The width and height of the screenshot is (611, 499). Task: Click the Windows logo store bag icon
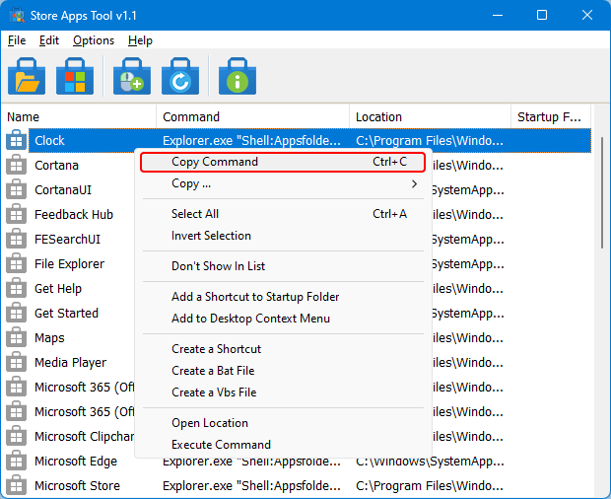click(x=75, y=75)
